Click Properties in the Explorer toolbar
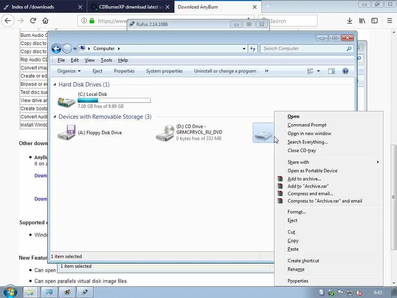 click(x=124, y=71)
